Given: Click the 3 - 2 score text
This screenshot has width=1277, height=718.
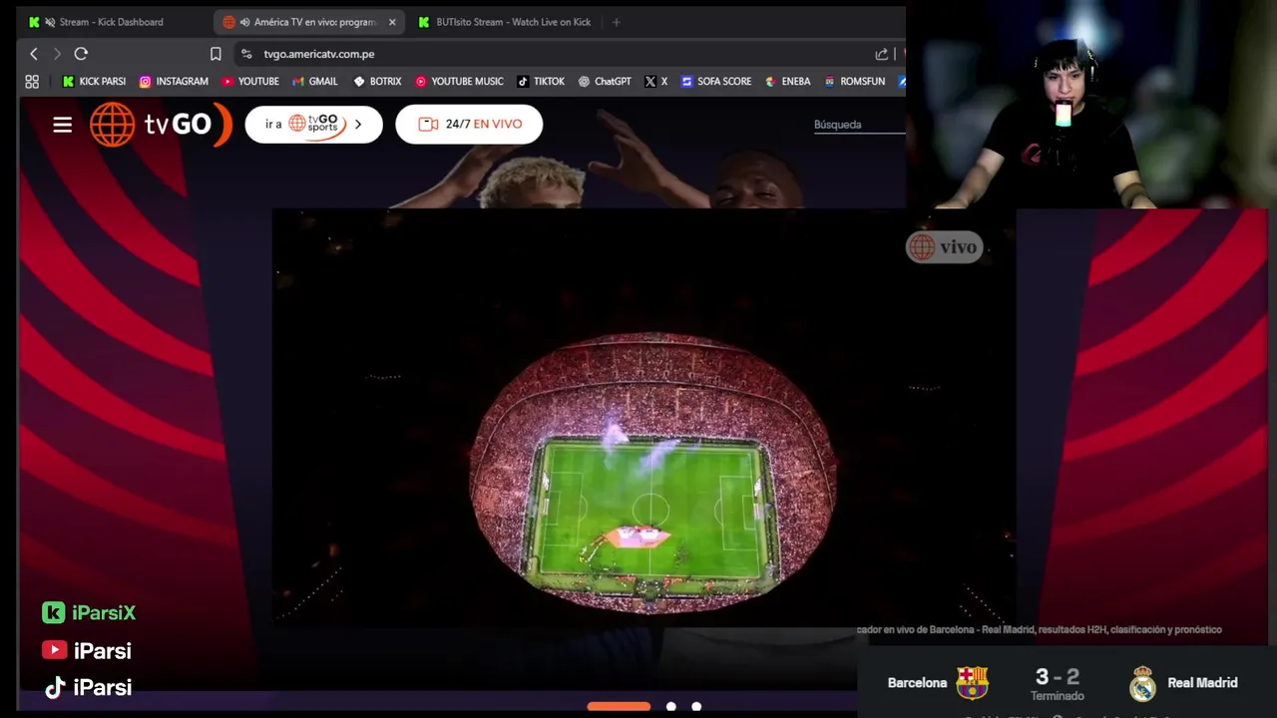Looking at the screenshot, I should [1058, 678].
